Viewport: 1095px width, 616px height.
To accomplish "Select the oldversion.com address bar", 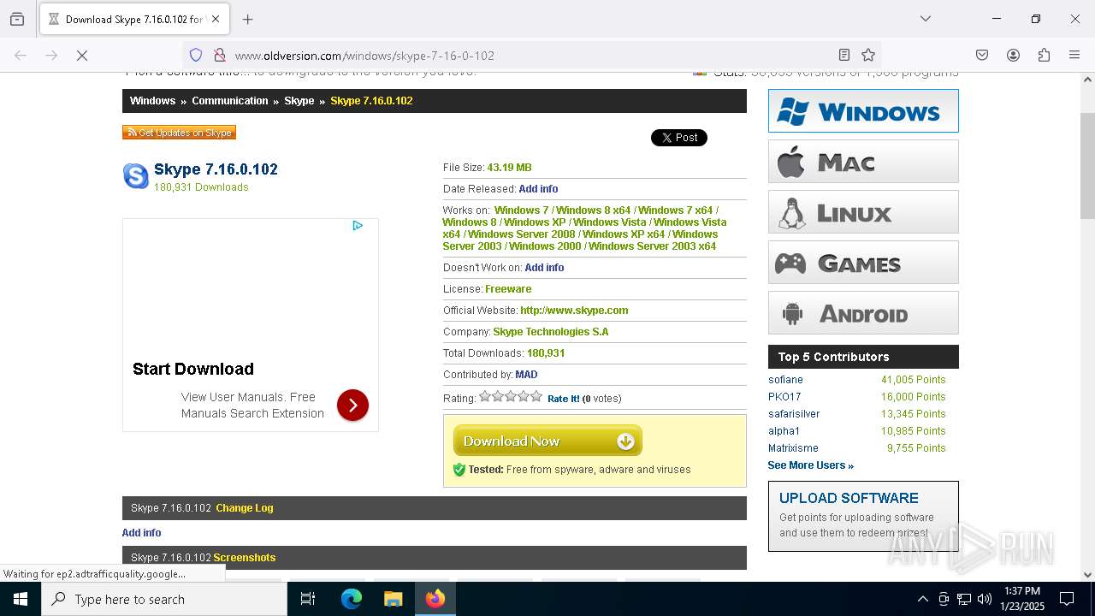I will (x=530, y=56).
